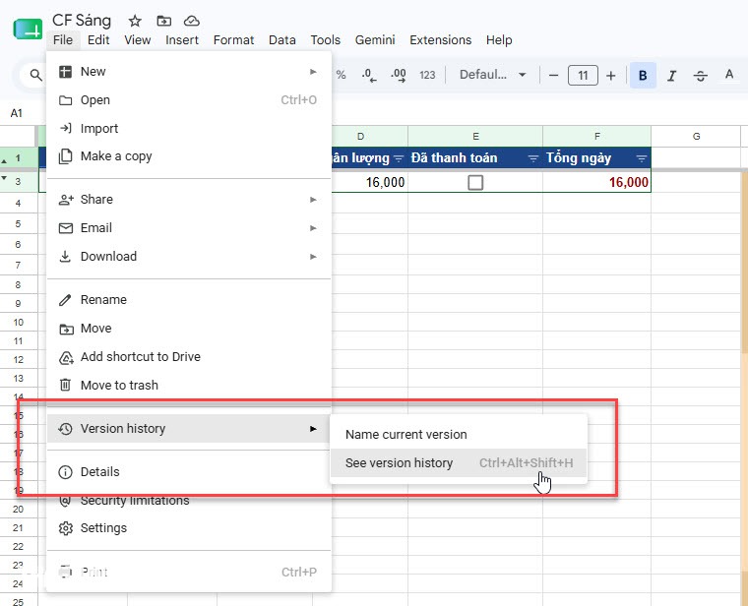This screenshot has height=606, width=748.
Task: Toggle Bold formatting
Action: pos(643,76)
